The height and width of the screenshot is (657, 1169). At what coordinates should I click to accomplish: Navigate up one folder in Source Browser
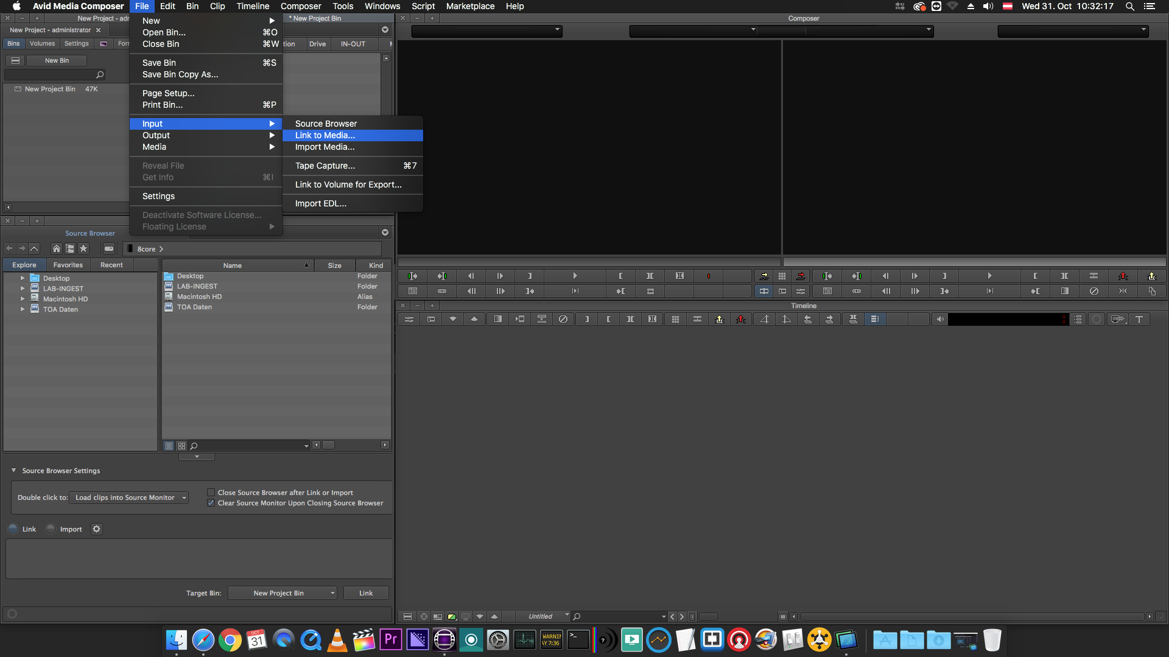pyautogui.click(x=34, y=248)
